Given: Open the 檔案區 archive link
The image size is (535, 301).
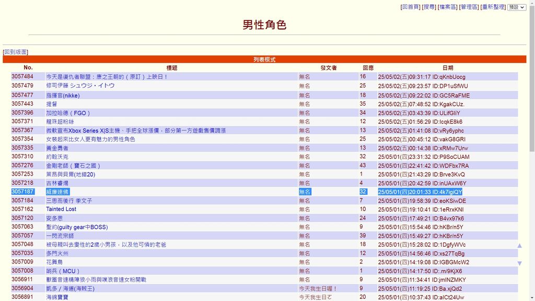Looking at the screenshot, I should 447,7.
